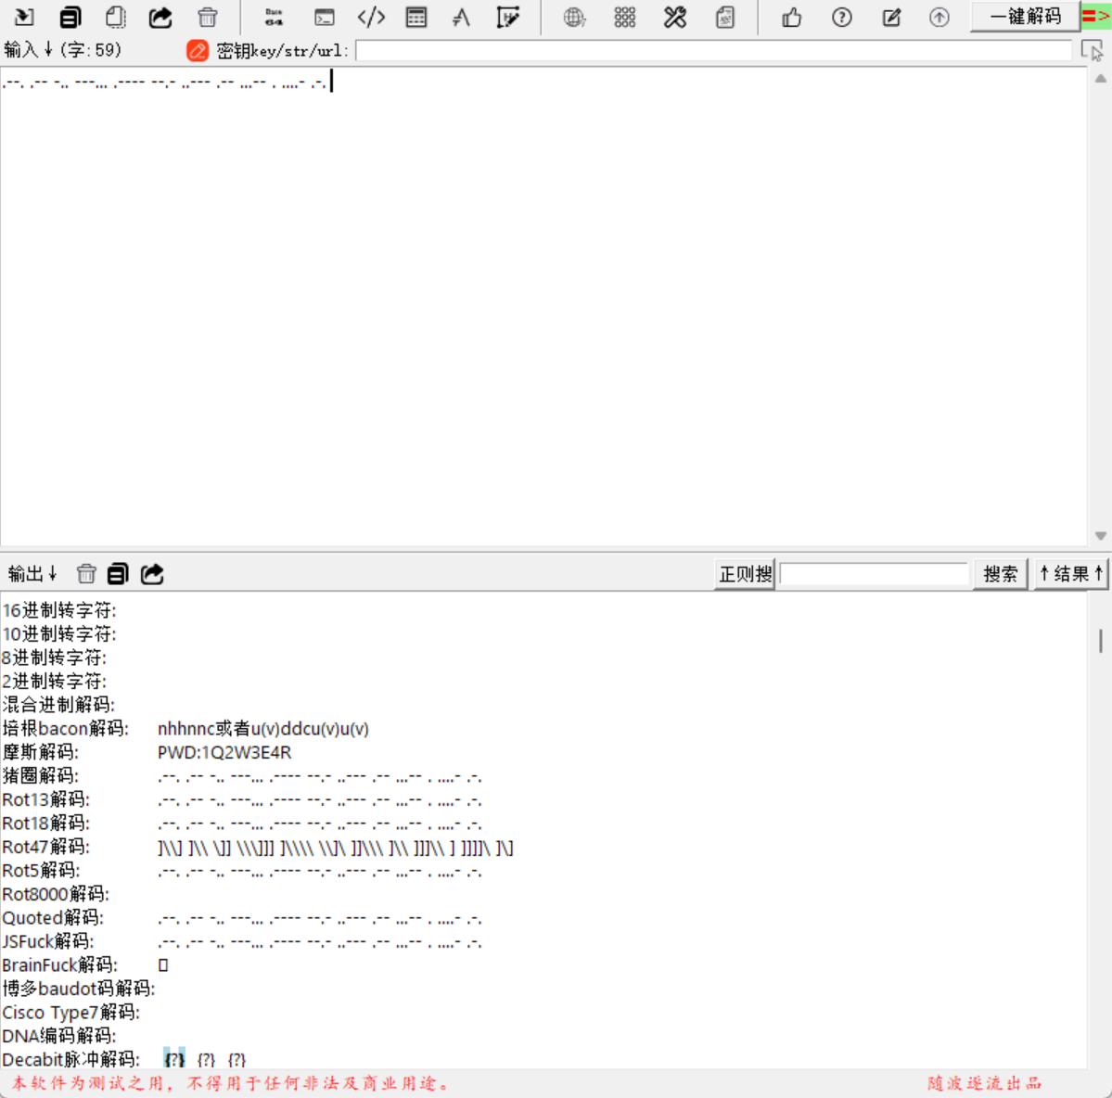The image size is (1112, 1098).
Task: Click the import file icon in the top toolbar
Action: 24,17
